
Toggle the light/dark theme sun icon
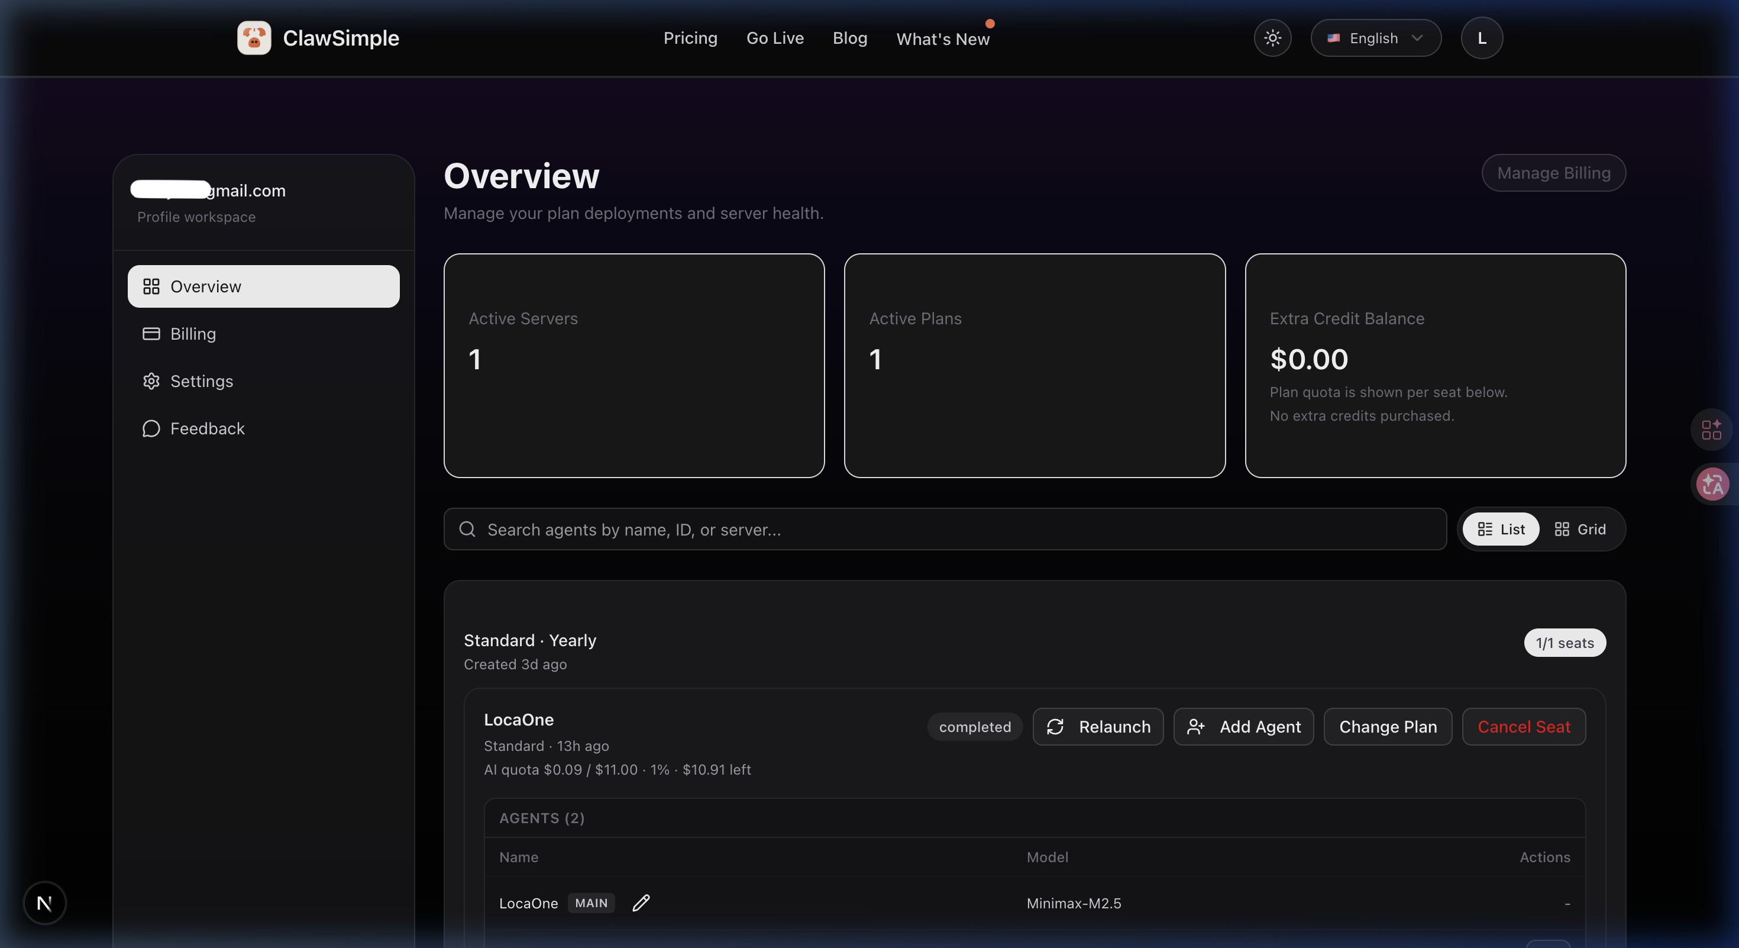pos(1272,38)
